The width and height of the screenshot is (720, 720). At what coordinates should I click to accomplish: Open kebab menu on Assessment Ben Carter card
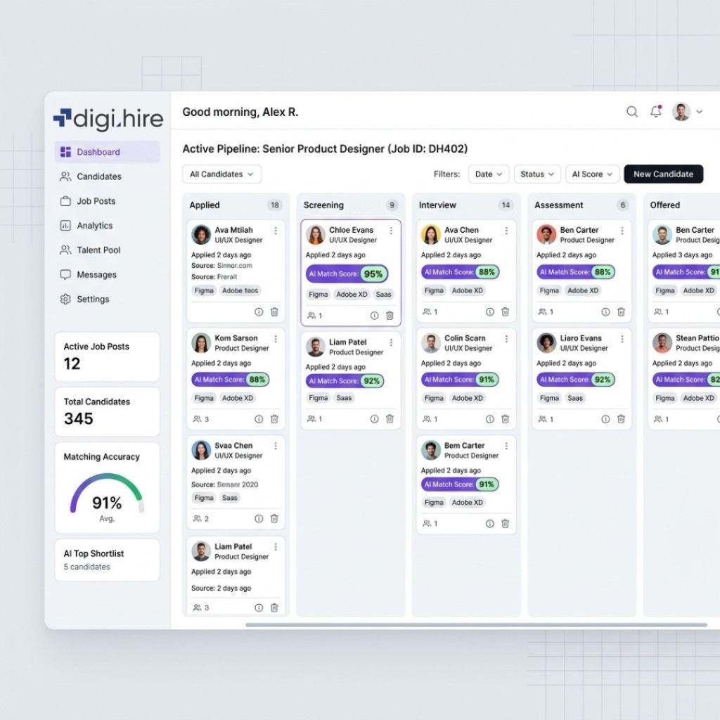point(622,231)
